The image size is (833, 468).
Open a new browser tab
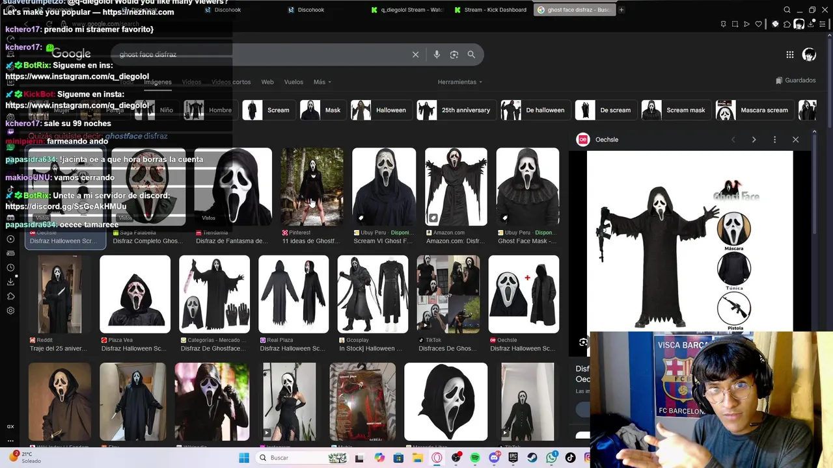point(621,10)
